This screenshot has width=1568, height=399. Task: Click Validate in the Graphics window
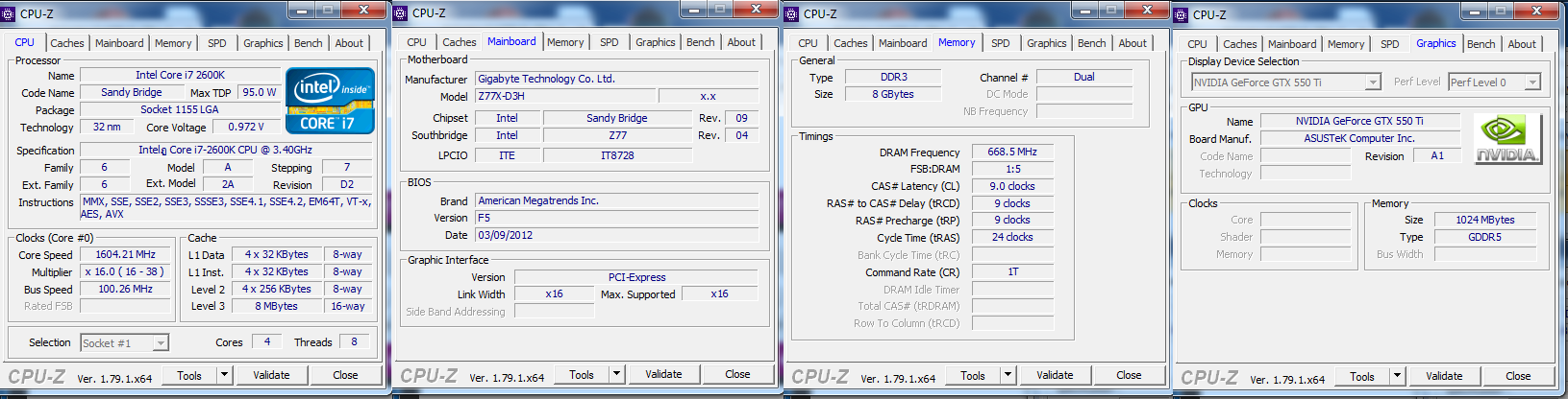click(x=1444, y=376)
